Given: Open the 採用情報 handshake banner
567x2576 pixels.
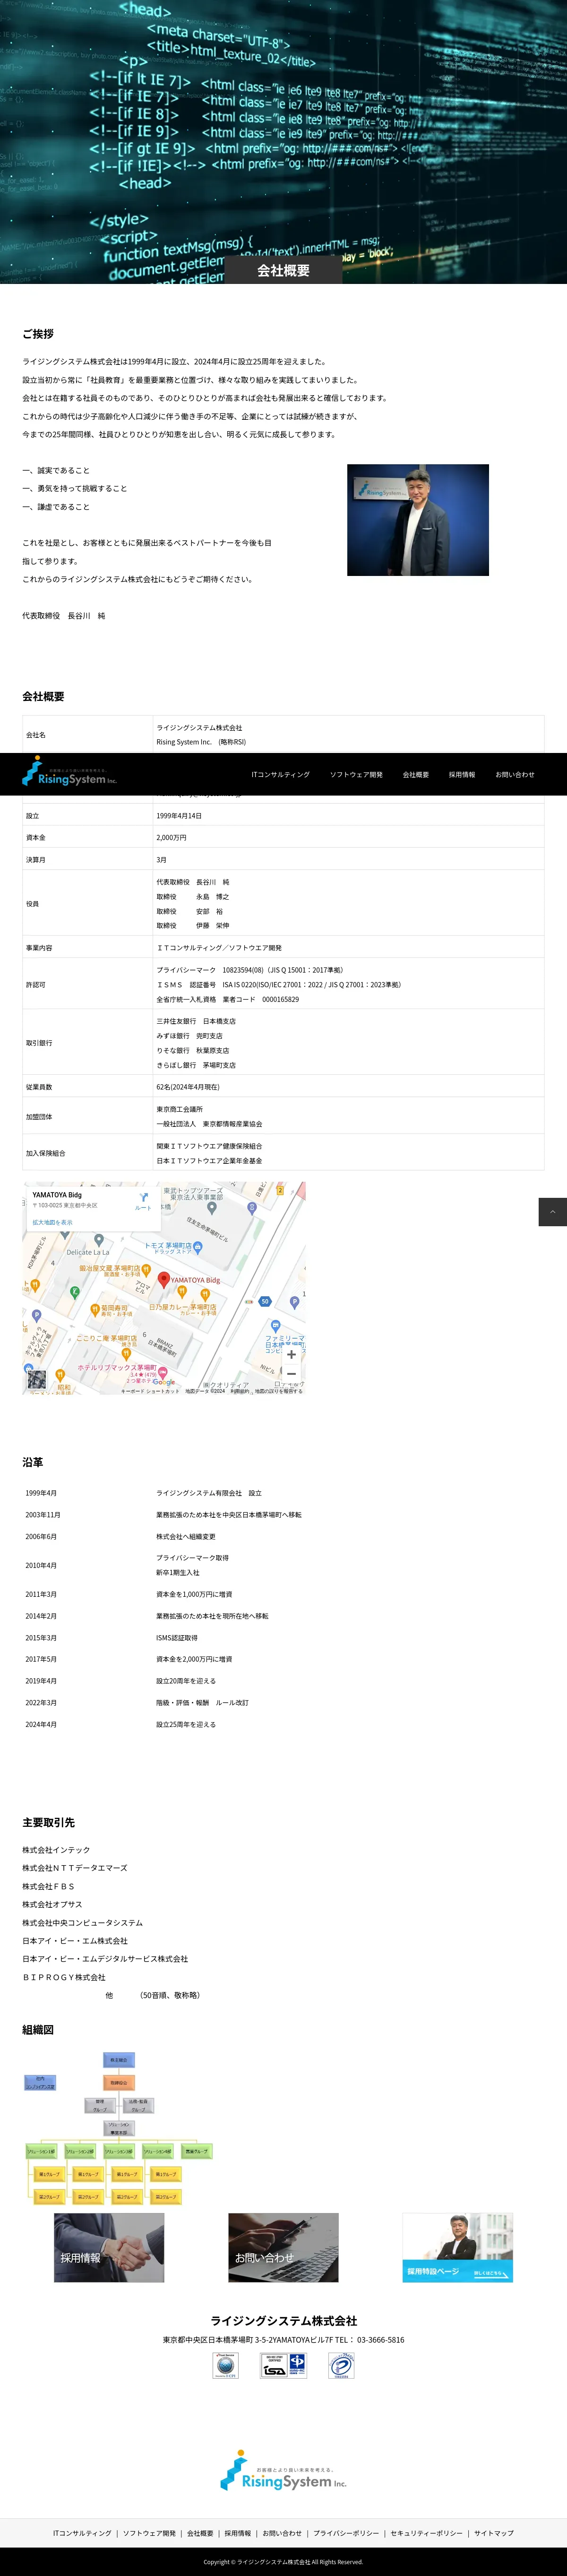Looking at the screenshot, I should tap(109, 2247).
